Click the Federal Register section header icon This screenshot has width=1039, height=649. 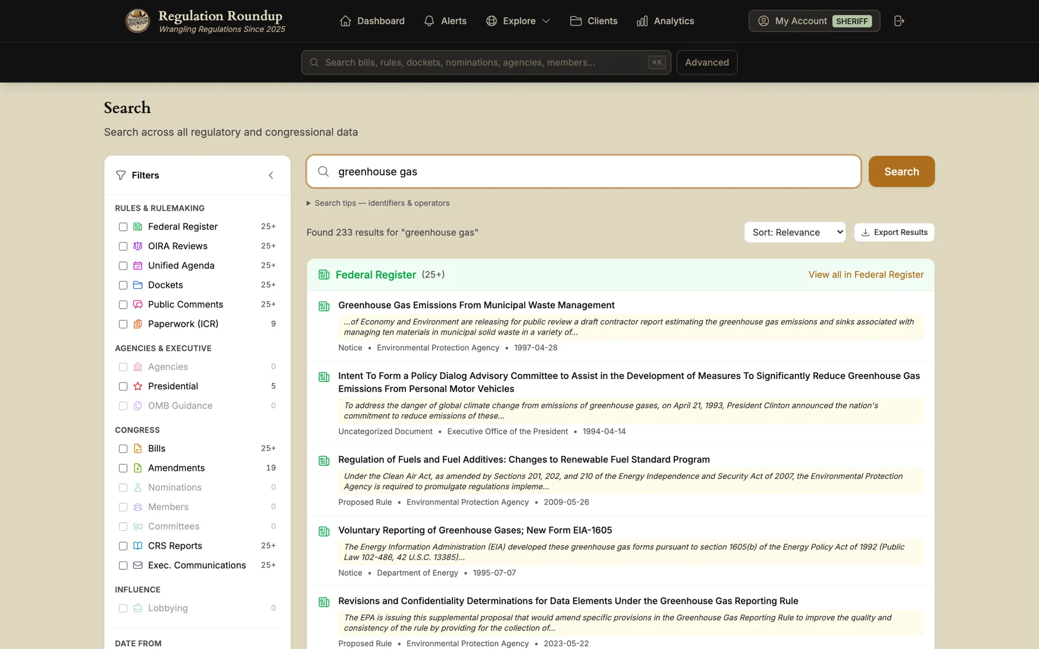[x=324, y=275]
